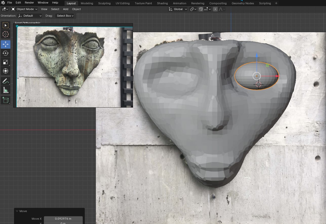Add a new workspace with plus button
Viewport: 326px width, 224px height.
276,3
